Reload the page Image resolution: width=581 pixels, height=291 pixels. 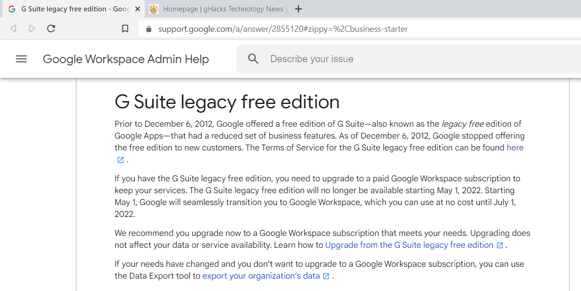(51, 28)
